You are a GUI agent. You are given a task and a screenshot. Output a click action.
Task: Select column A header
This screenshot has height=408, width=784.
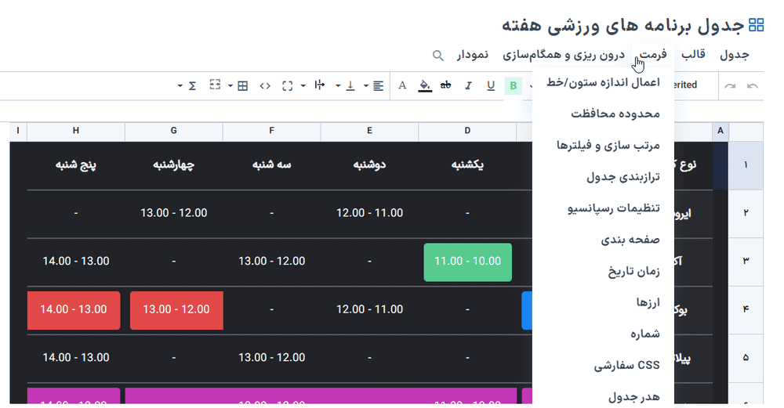[x=720, y=131]
